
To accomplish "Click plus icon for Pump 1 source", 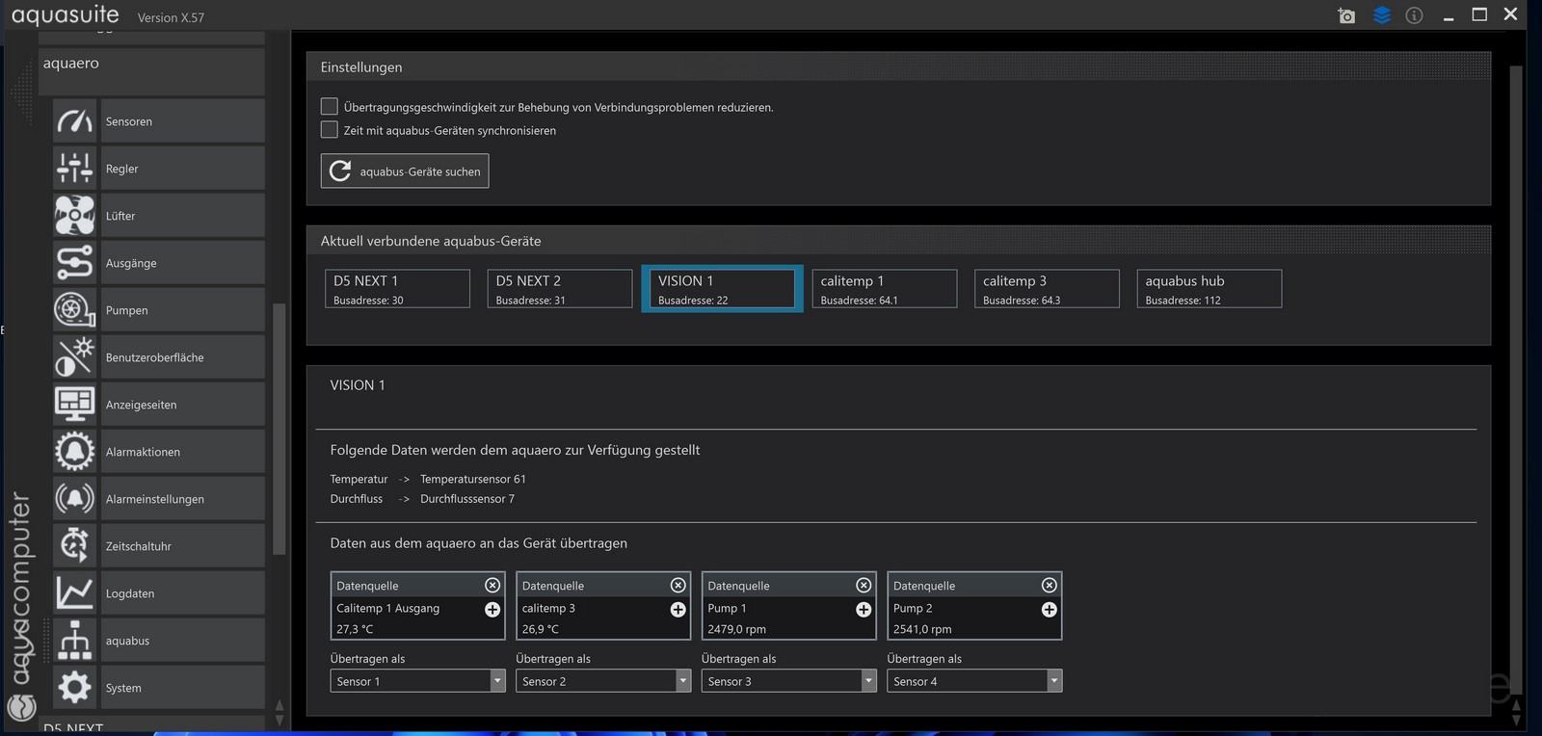I will click(x=864, y=610).
